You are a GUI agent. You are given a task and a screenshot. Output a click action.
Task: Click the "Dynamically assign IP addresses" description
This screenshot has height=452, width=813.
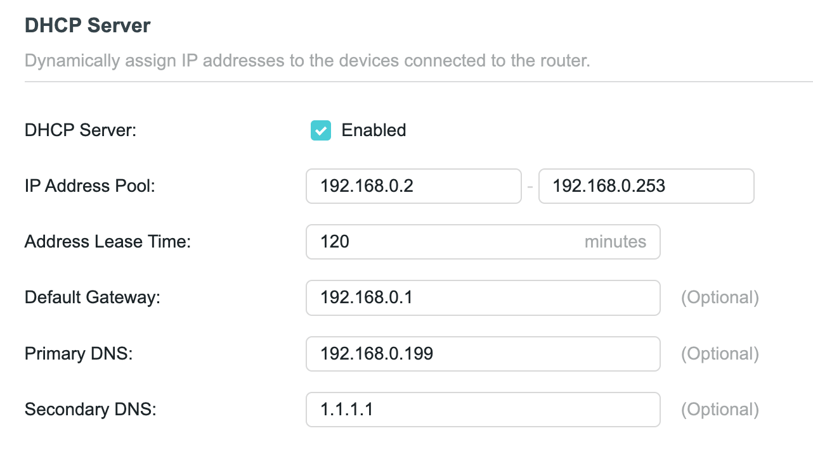[x=307, y=61]
